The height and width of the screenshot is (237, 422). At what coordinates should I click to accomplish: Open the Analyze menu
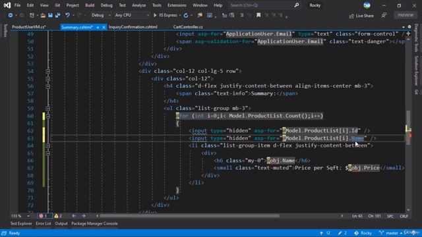tap(138, 5)
